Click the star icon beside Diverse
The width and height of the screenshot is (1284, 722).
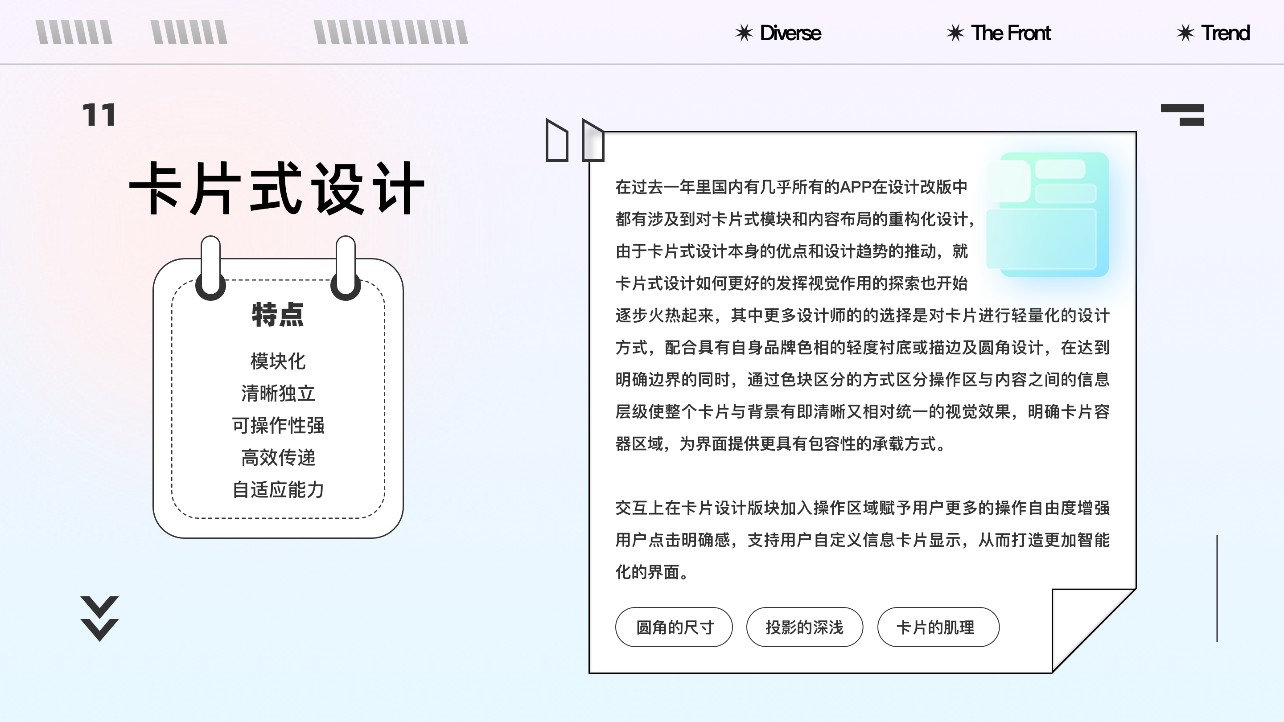click(x=744, y=33)
